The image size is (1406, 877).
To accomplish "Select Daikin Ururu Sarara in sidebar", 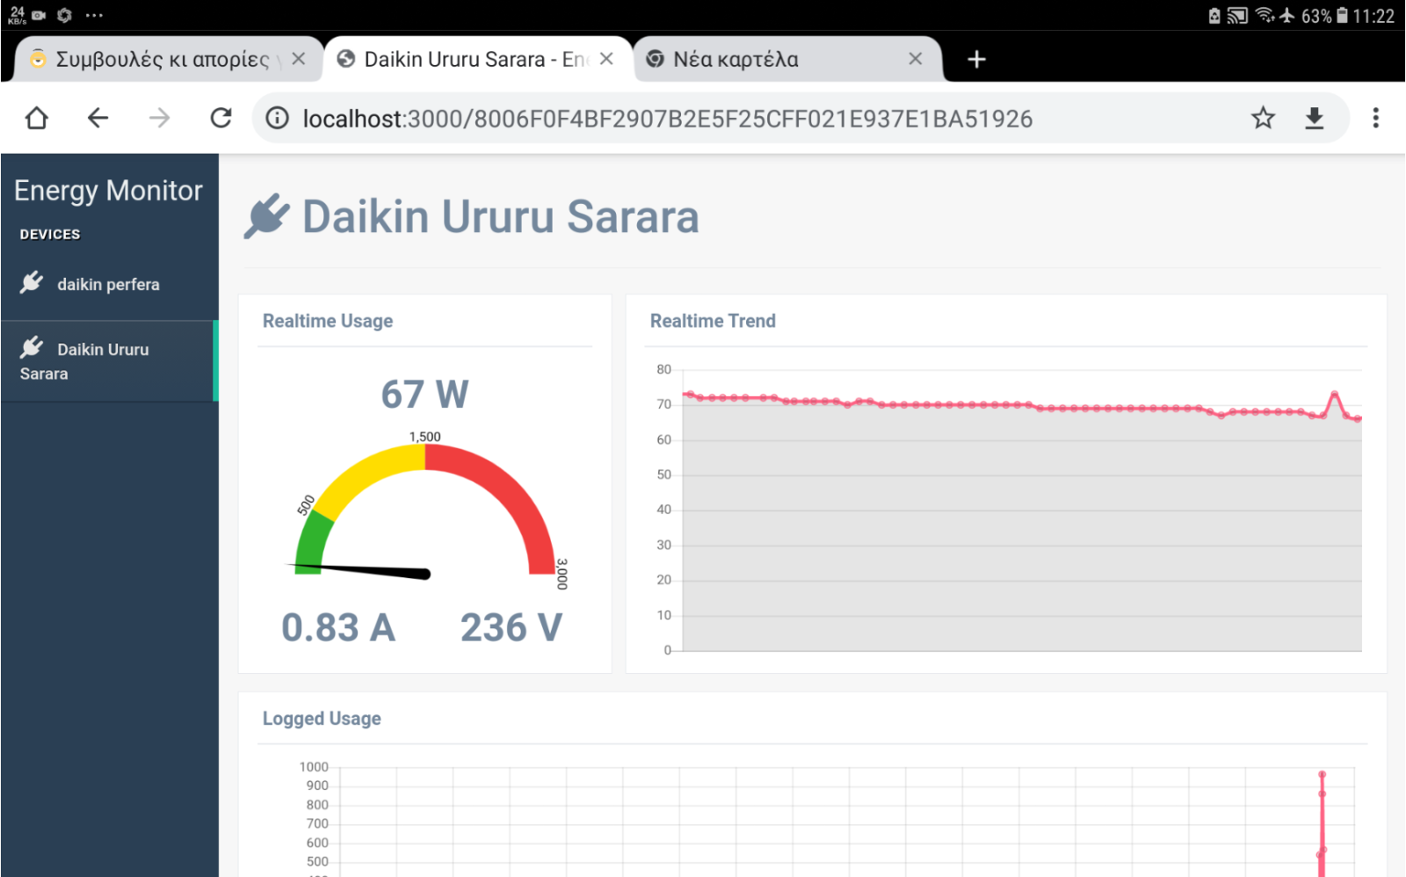I will coord(108,361).
